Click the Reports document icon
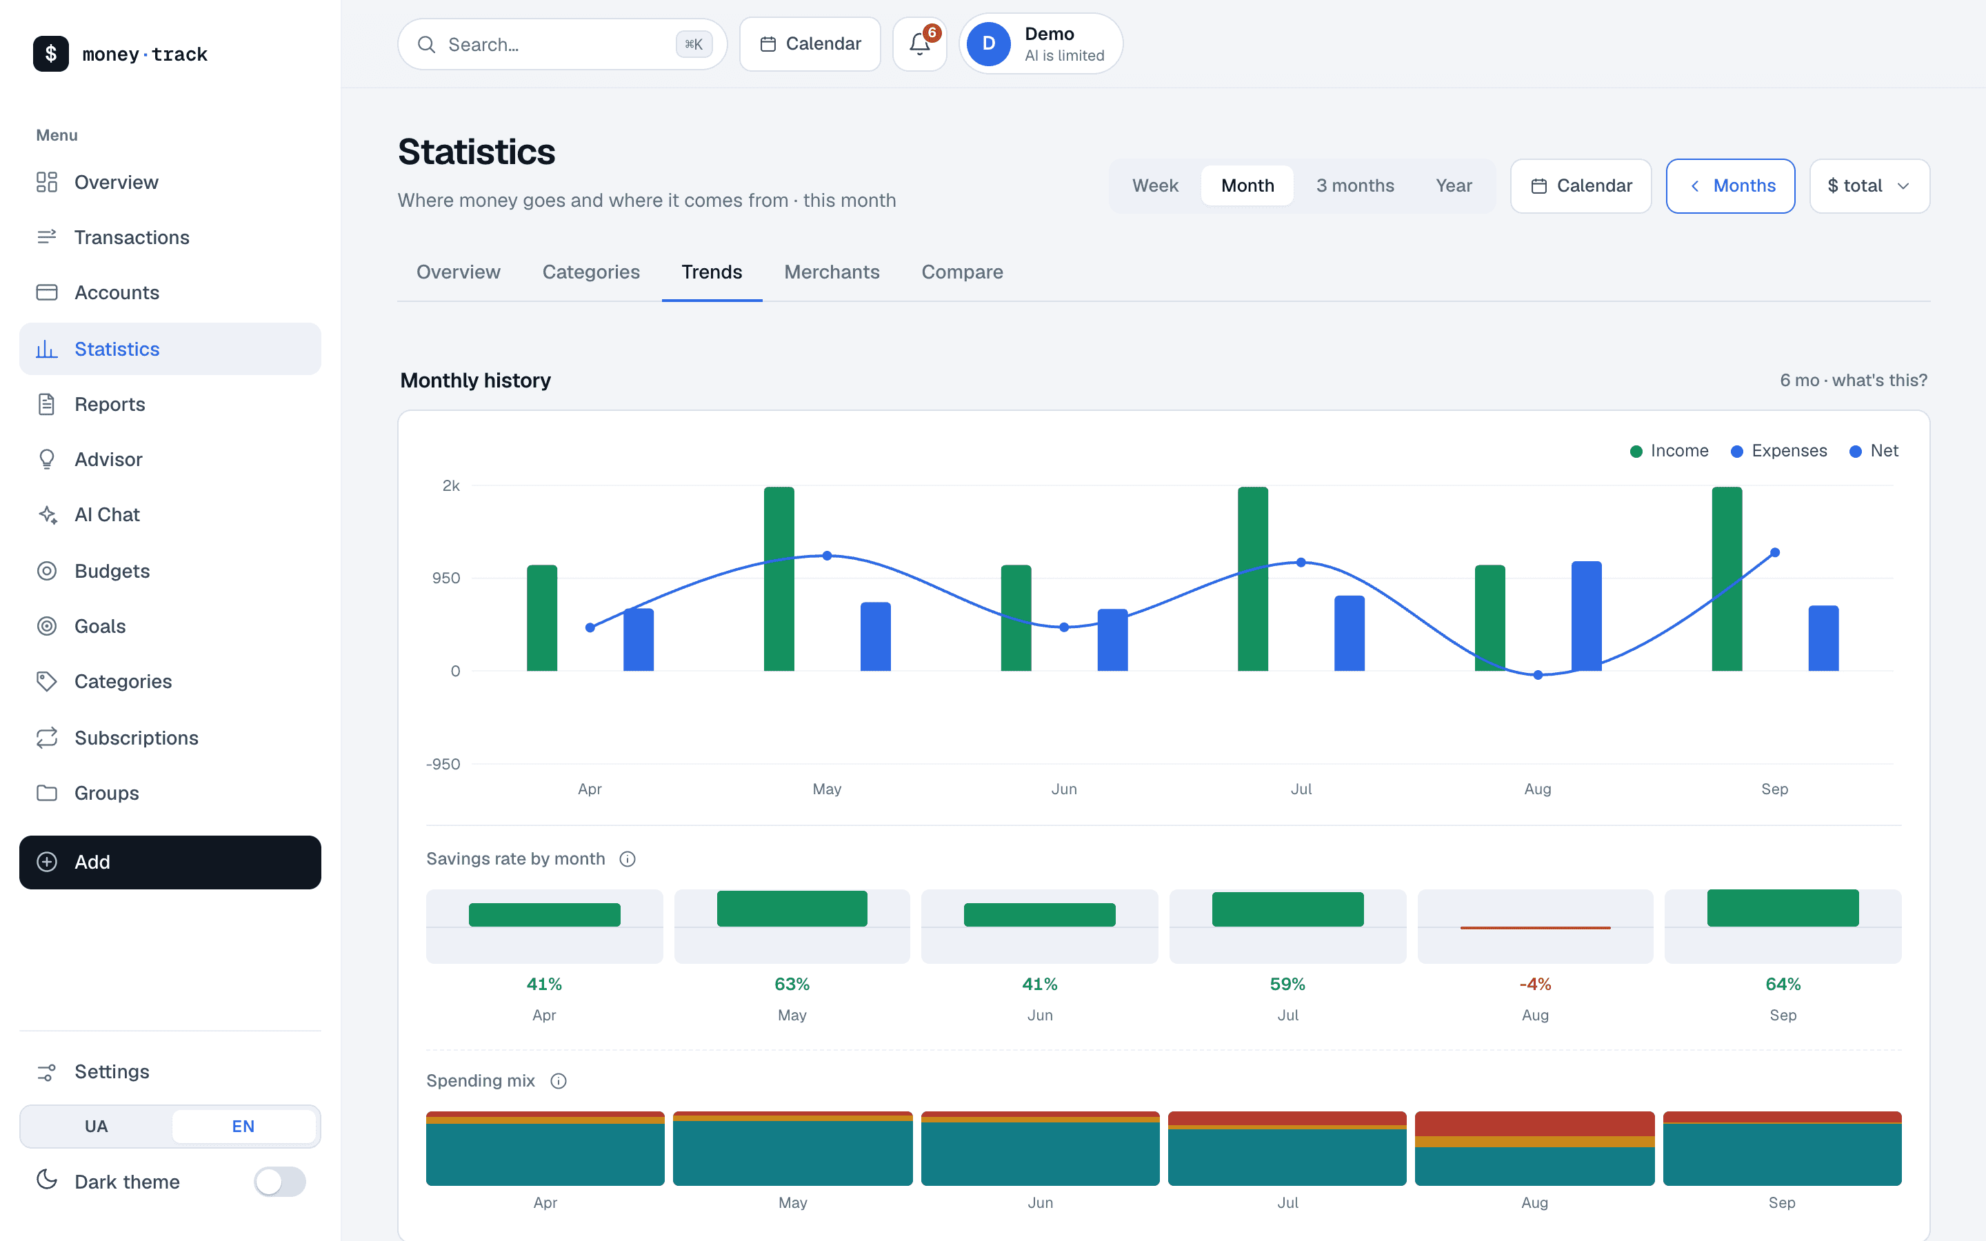This screenshot has width=1986, height=1241. 47,404
